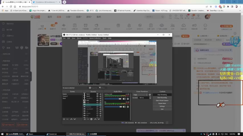Viewport: 243px width, 136px height.
Task: Move scene down in Scenes panel
Action: click(x=75, y=119)
